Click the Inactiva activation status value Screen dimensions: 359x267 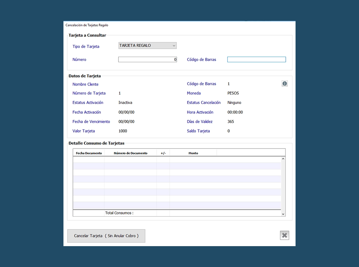click(125, 103)
